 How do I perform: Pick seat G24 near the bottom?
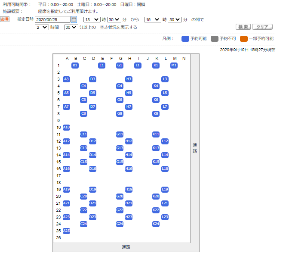tap(120, 224)
